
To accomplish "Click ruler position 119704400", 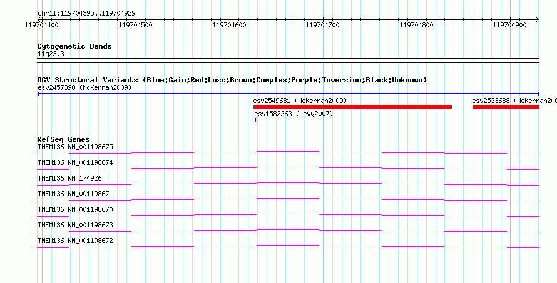I will [x=42, y=26].
